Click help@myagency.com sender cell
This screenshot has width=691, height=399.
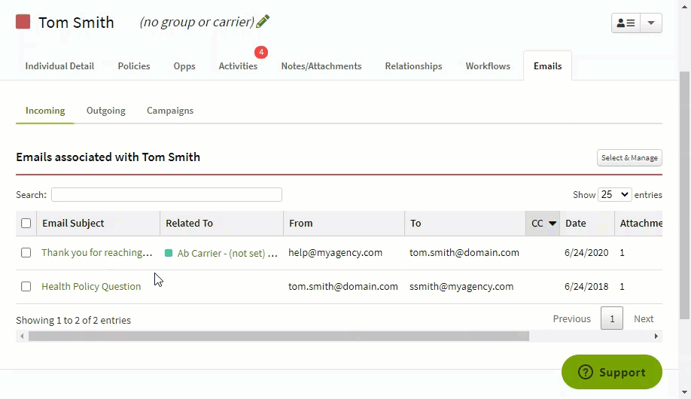click(x=336, y=253)
